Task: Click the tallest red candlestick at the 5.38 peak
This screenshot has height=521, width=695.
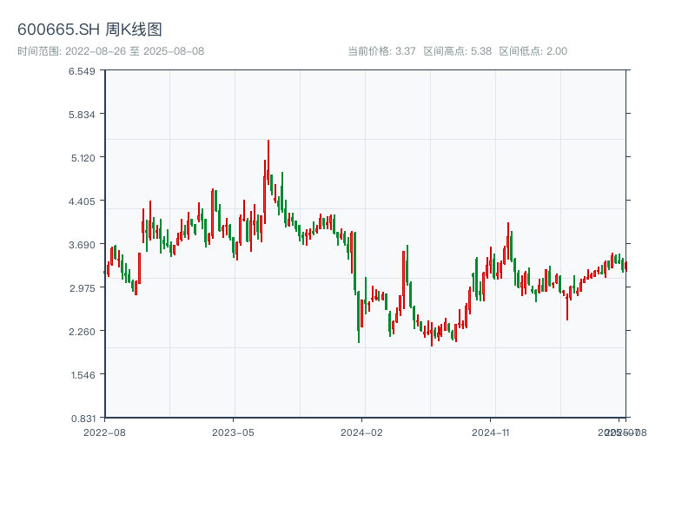Action: click(268, 162)
